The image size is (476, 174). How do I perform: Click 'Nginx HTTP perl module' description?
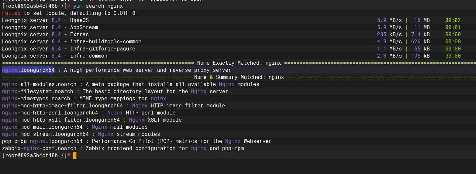point(141,113)
